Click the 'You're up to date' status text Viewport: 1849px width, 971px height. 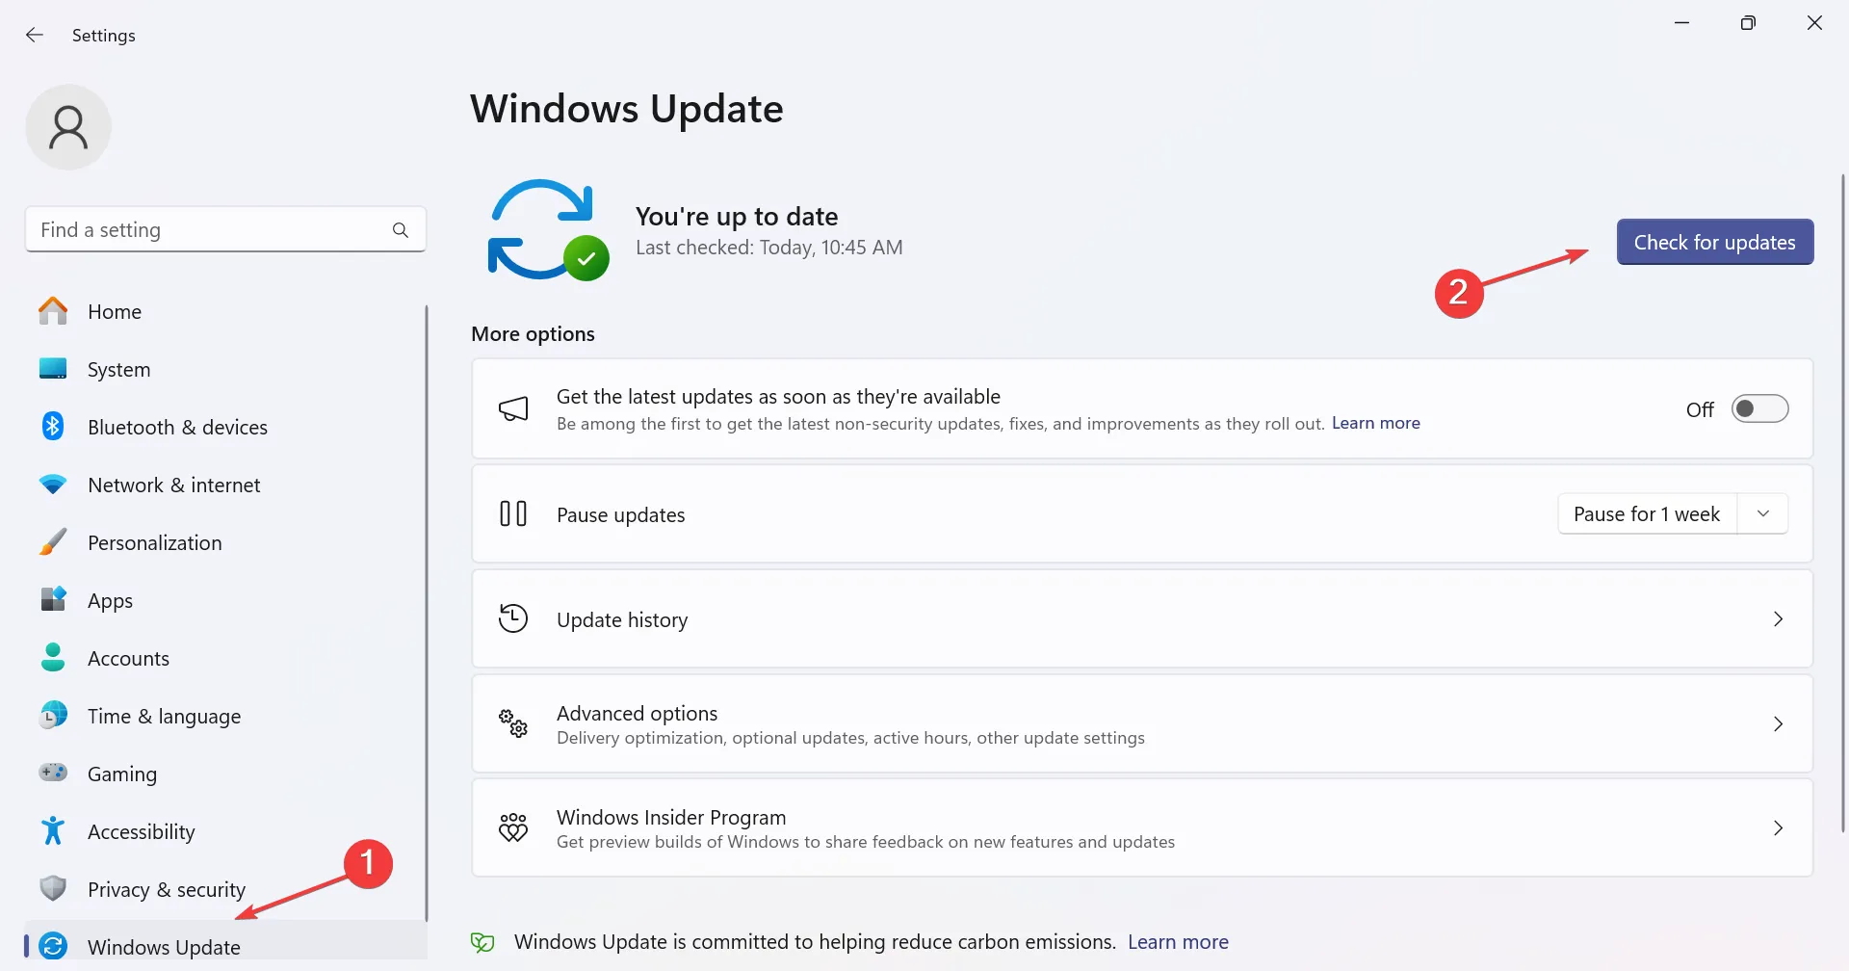coord(737,216)
